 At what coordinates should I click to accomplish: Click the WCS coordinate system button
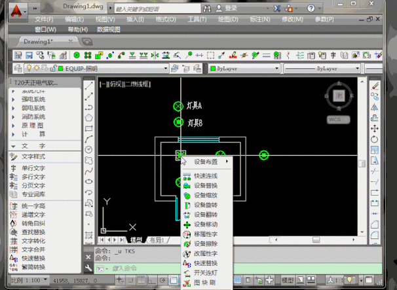click(x=338, y=119)
